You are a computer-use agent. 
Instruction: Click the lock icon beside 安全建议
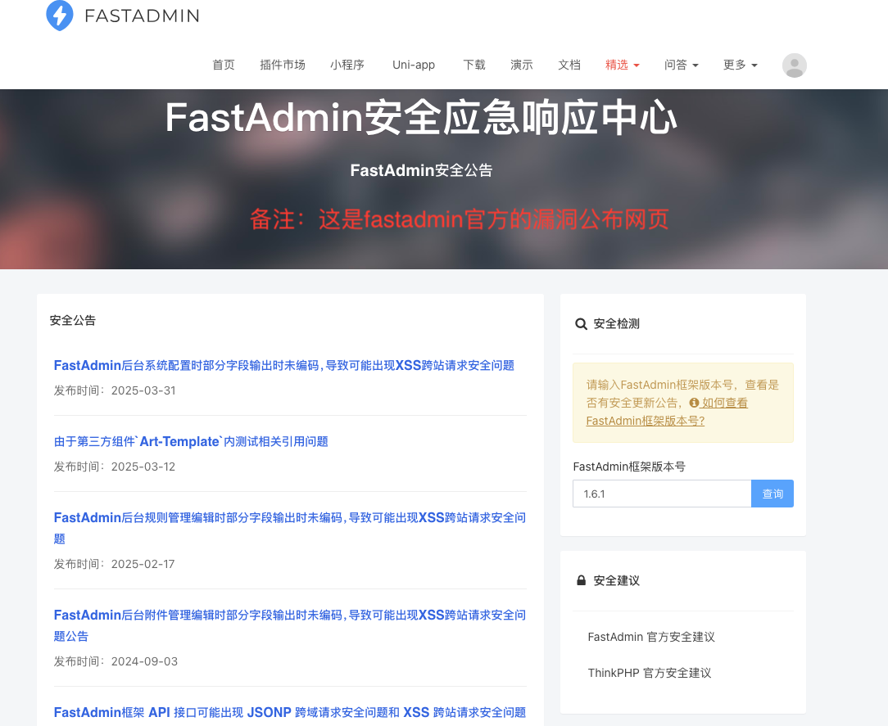[x=581, y=580]
